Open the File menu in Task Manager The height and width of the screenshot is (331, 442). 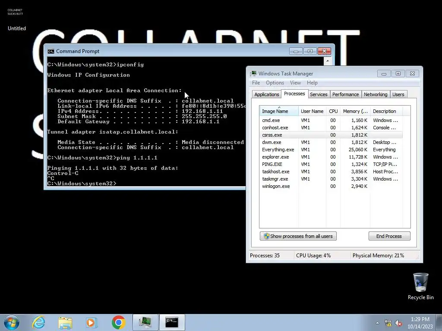click(x=256, y=83)
